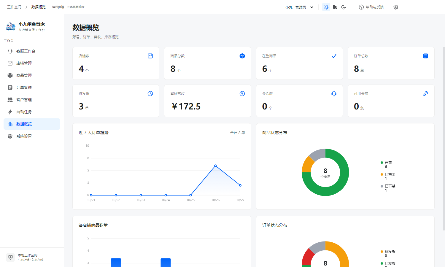445x267 pixels.
Task: Click 工作空间 breadcrumb link
Action: click(14, 7)
